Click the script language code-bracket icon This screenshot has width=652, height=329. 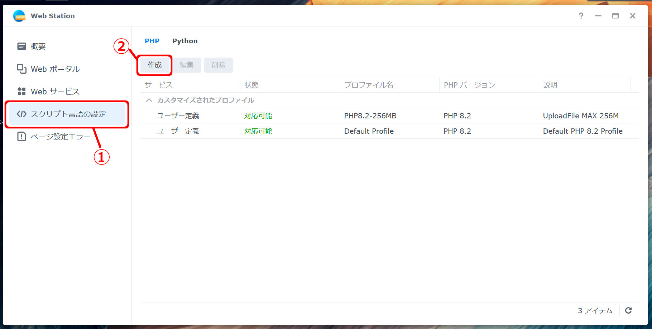(21, 114)
